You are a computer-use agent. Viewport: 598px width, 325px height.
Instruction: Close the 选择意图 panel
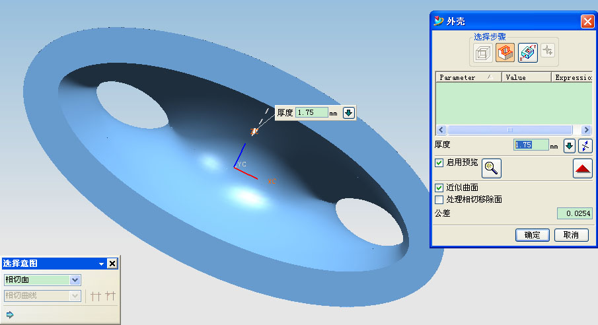112,264
